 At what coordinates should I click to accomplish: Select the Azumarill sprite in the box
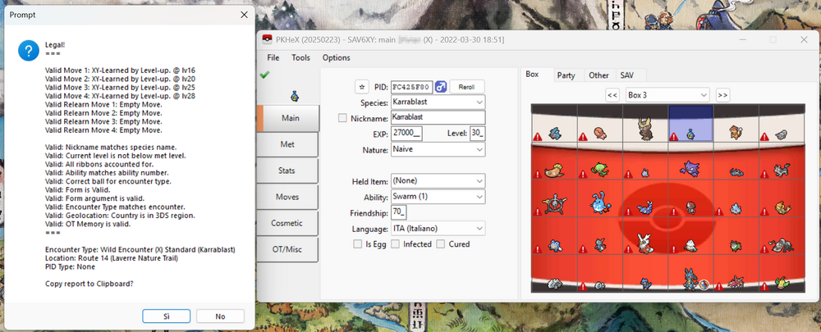pyautogui.click(x=599, y=202)
